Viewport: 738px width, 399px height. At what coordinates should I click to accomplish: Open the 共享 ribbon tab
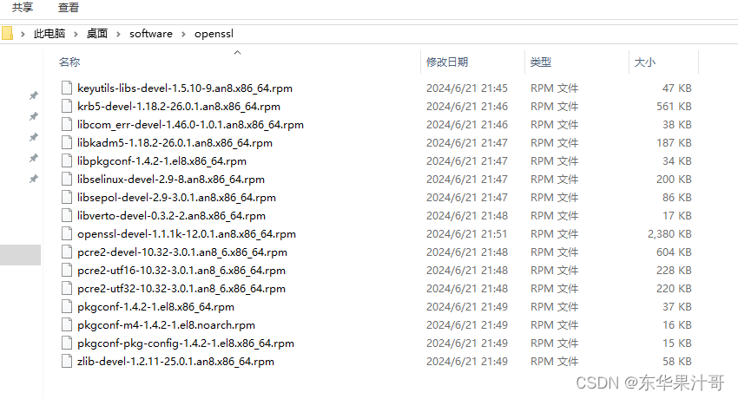tap(23, 8)
